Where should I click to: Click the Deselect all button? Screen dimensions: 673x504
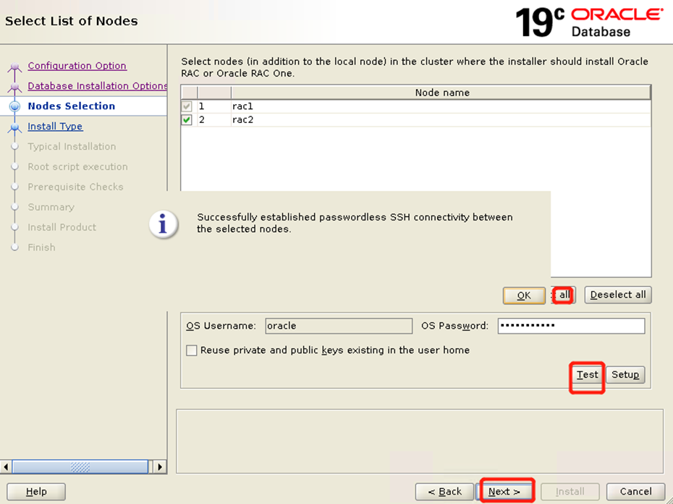pos(617,295)
